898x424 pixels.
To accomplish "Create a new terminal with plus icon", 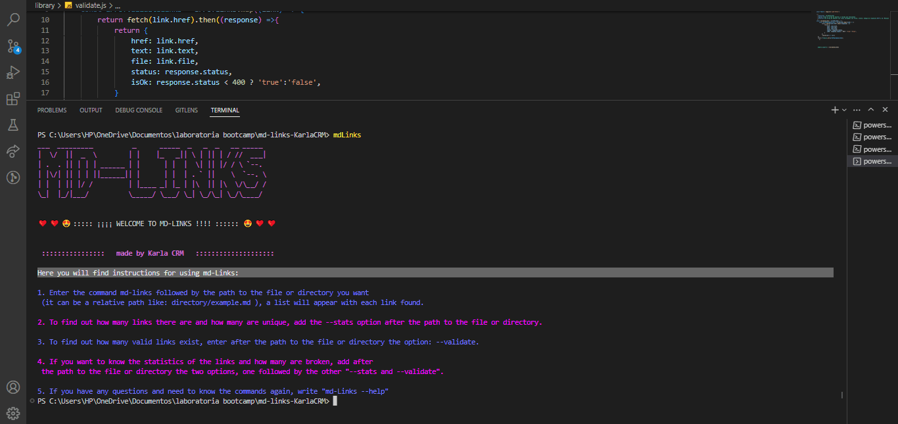I will click(835, 110).
